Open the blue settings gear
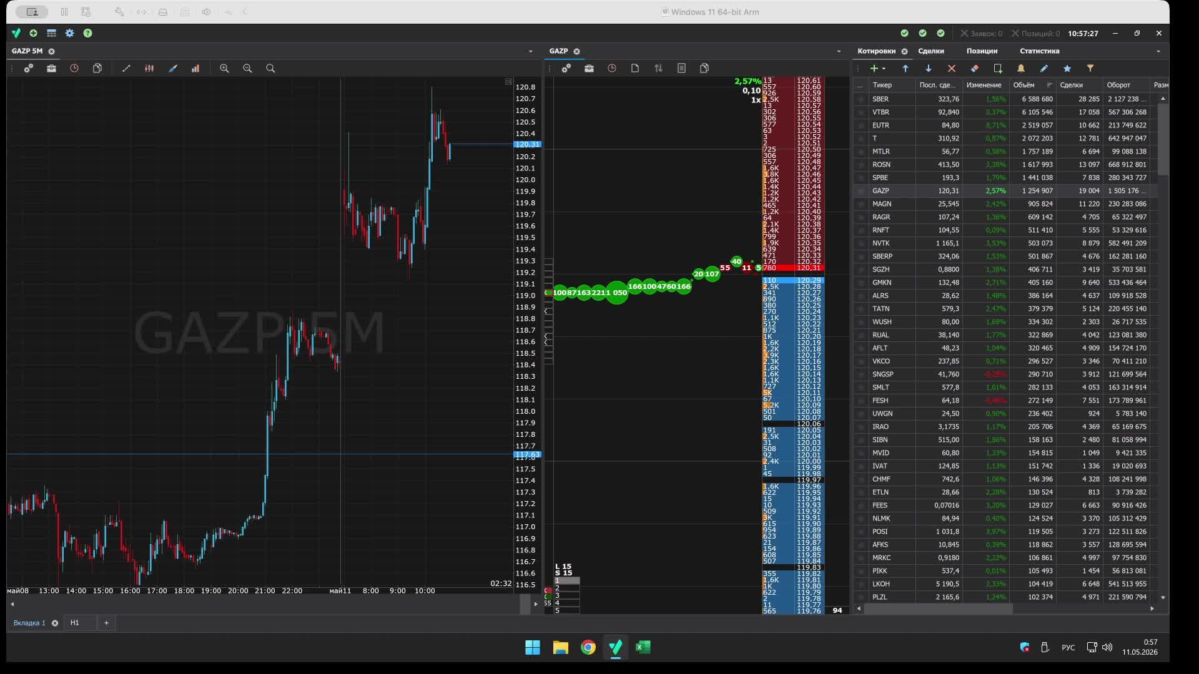 69,33
